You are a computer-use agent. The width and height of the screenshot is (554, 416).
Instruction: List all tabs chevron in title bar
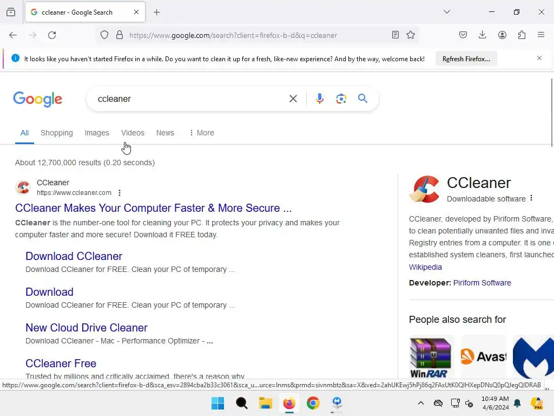click(446, 12)
